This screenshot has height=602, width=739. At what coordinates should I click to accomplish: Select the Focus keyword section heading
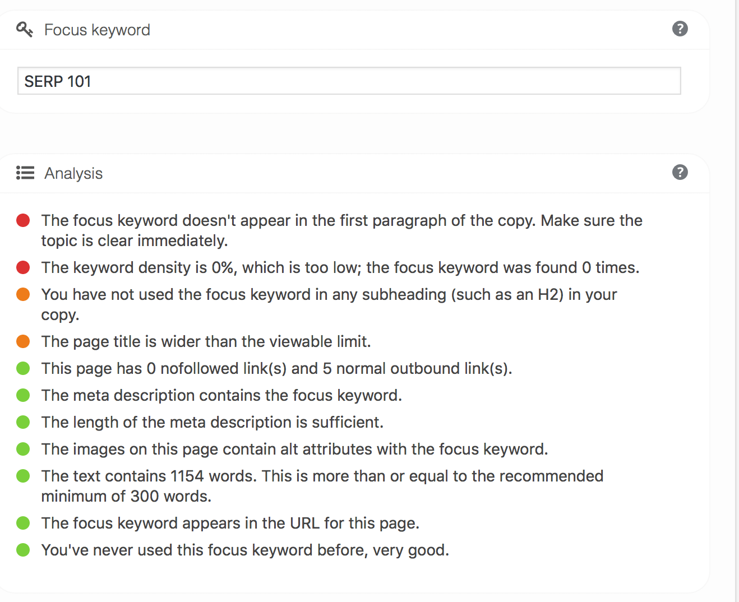(x=97, y=30)
